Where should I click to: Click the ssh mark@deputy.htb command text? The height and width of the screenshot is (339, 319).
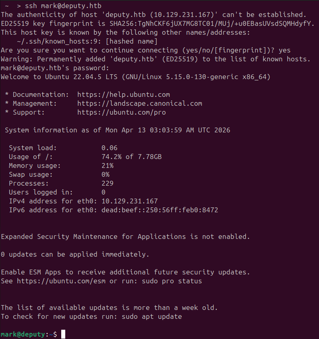click(63, 6)
